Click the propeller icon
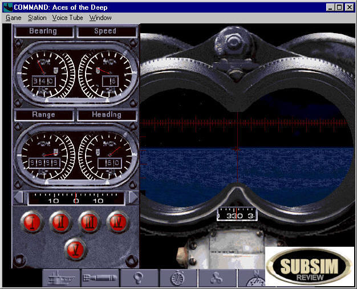Image resolution: width=357 pixels, height=289 pixels. (217, 278)
